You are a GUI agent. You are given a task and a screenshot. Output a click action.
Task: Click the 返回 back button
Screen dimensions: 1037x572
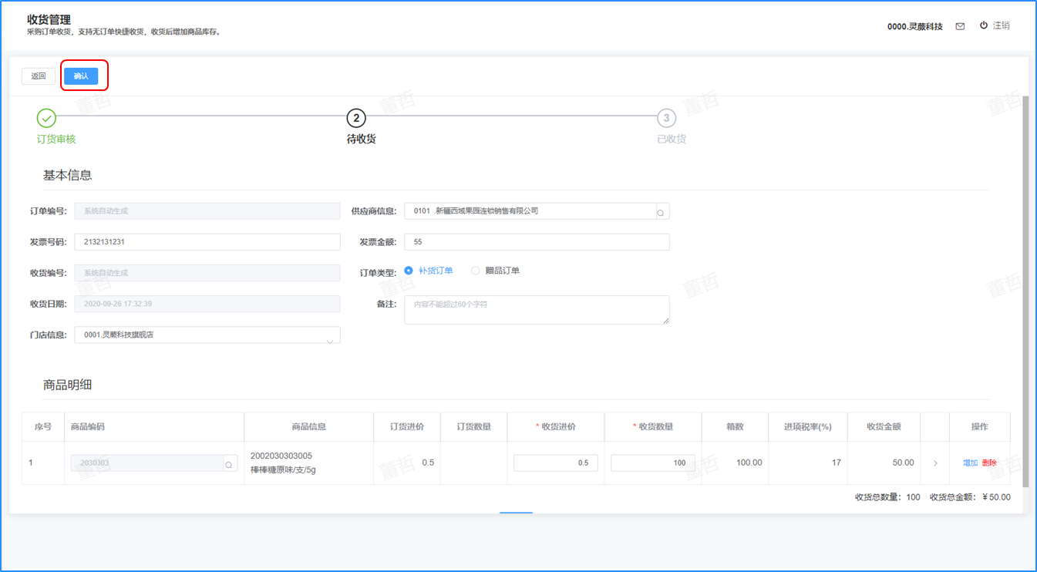pyautogui.click(x=39, y=76)
